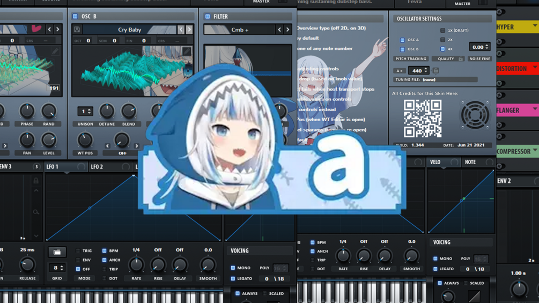Toggle LEGATO in left Voicing panel

coord(233,279)
